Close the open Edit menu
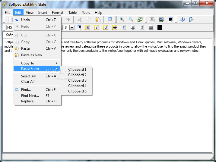The width and height of the screenshot is (216, 162). 18,13
